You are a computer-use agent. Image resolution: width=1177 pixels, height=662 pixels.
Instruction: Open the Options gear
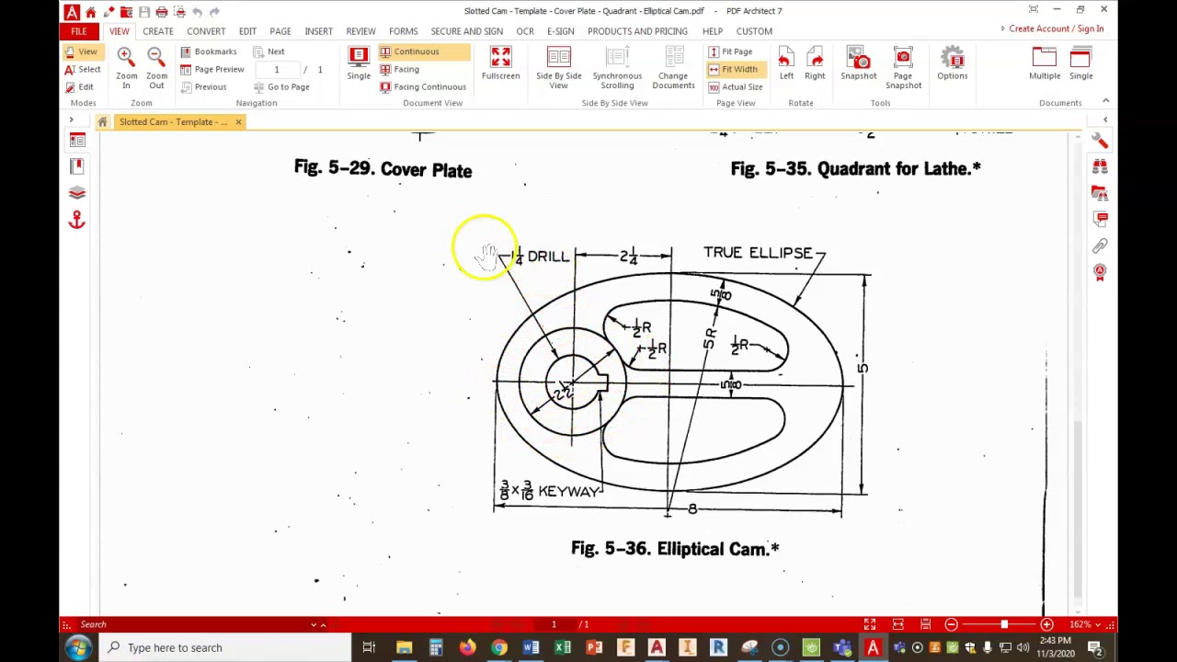[952, 63]
